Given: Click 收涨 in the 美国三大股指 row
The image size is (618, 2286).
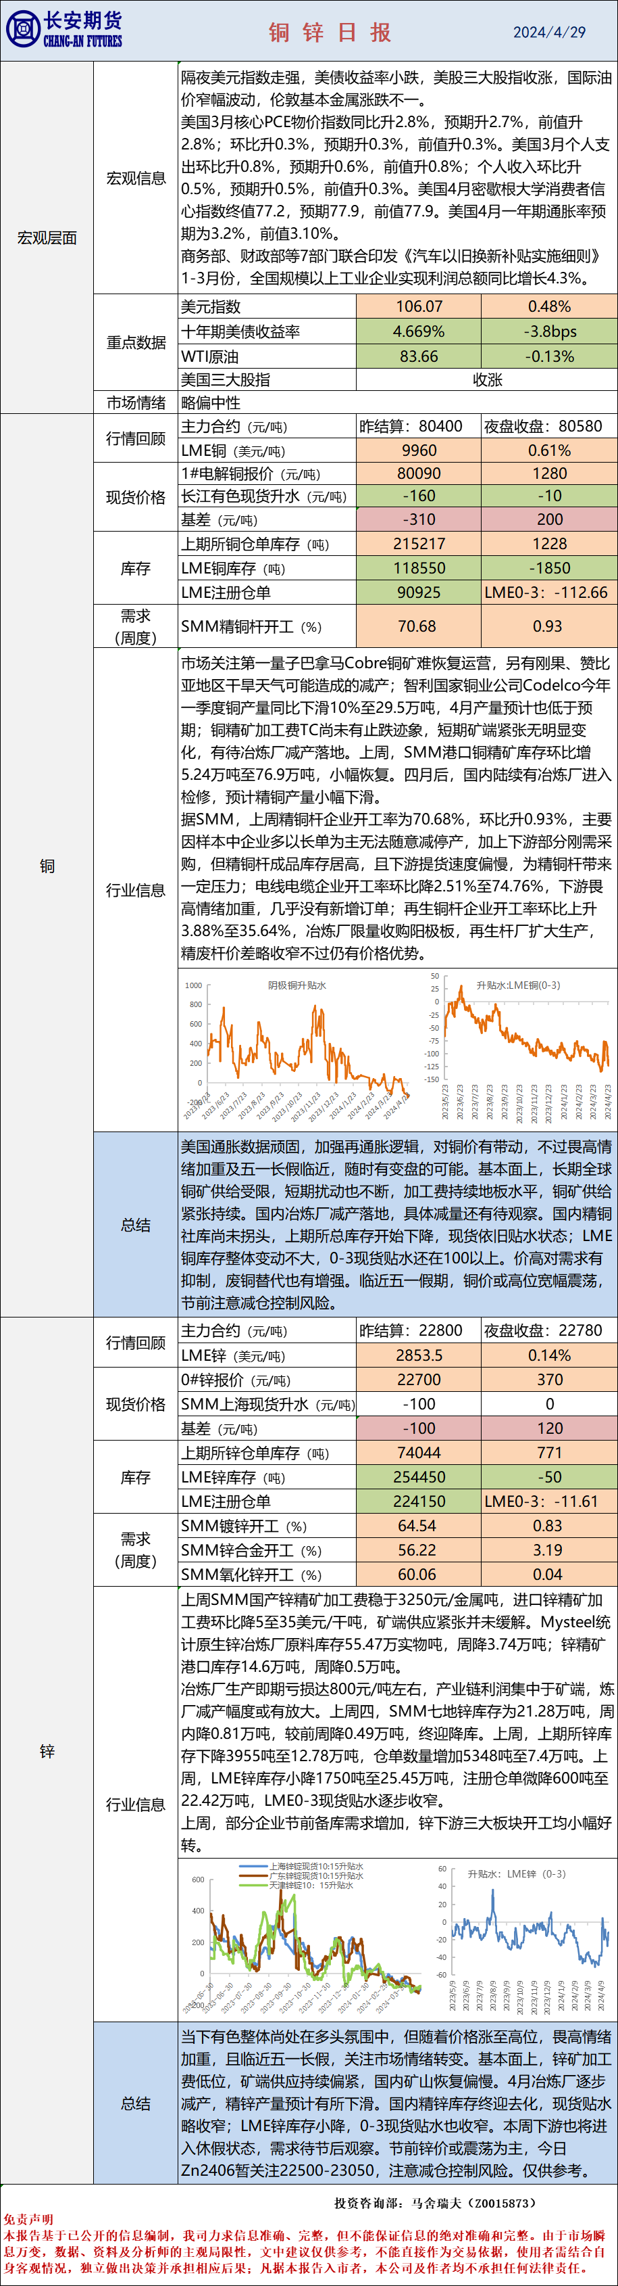Looking at the screenshot, I should pyautogui.click(x=487, y=380).
